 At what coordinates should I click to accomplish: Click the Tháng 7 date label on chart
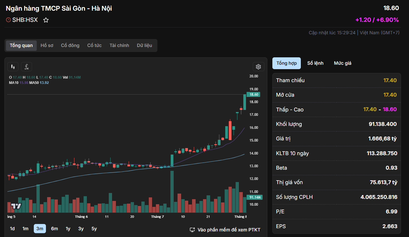[x=157, y=217]
